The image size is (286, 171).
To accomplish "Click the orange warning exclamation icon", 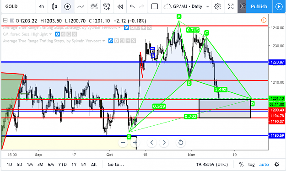I will pos(264,20).
